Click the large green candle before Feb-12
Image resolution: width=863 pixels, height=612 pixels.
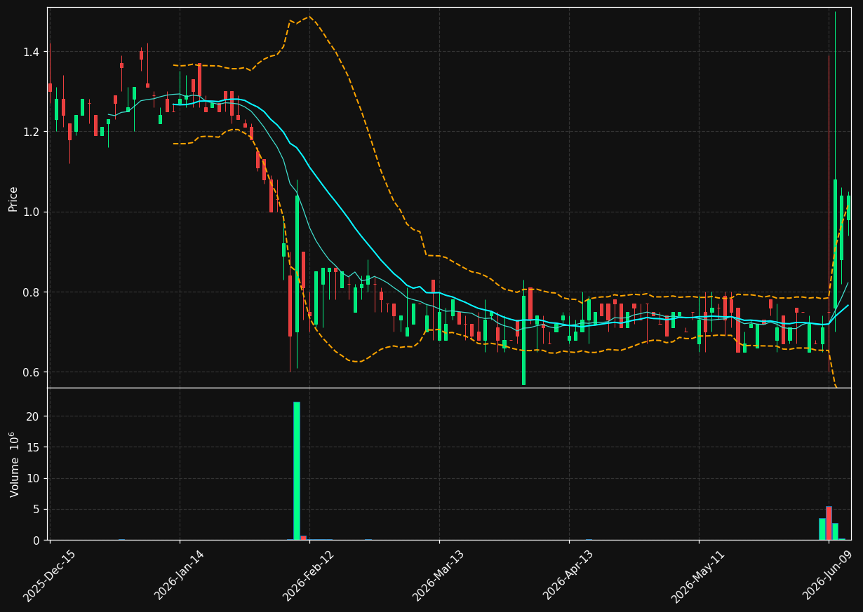coord(297,264)
